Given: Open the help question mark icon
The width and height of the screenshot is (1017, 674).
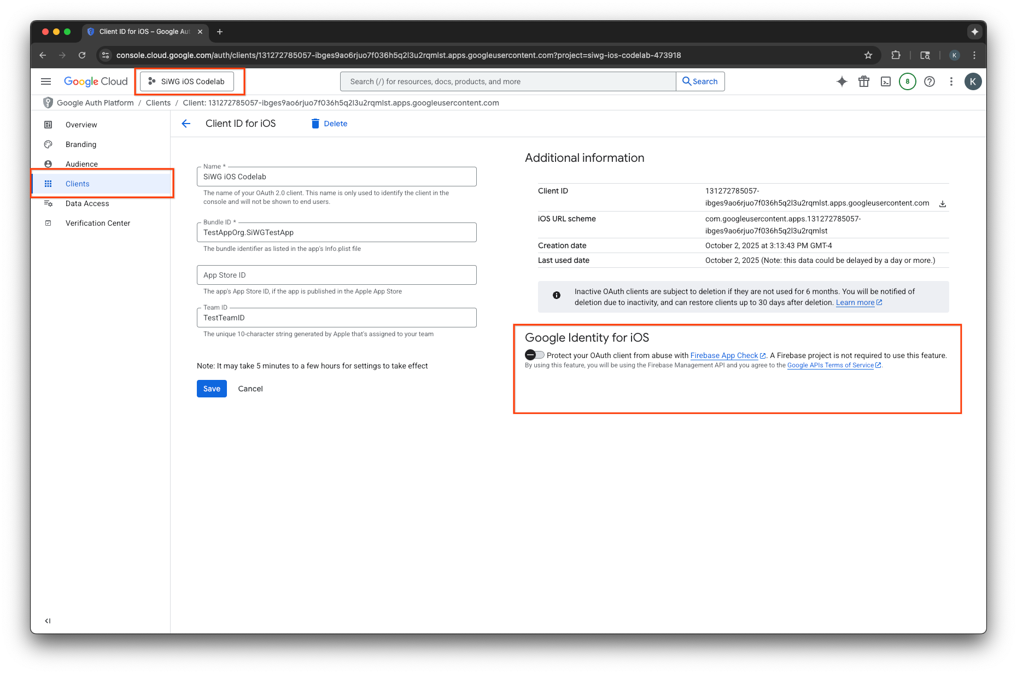Looking at the screenshot, I should coord(930,81).
